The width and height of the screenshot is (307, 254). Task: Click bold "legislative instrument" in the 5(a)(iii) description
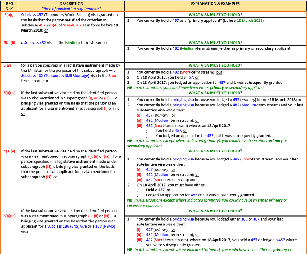pos(85,65)
